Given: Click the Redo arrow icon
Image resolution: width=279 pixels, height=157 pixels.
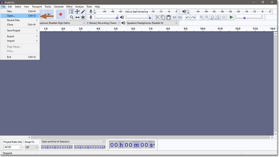Looking at the screenshot, I should (x=193, y=17).
